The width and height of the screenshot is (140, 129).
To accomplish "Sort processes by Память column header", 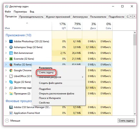I will click(75, 26).
